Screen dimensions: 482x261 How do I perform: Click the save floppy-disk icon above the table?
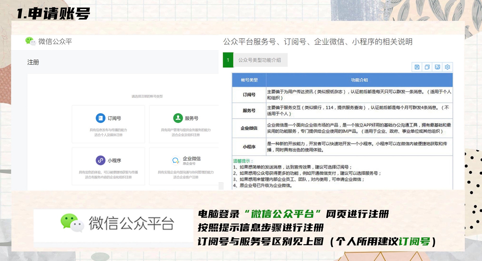(417, 67)
